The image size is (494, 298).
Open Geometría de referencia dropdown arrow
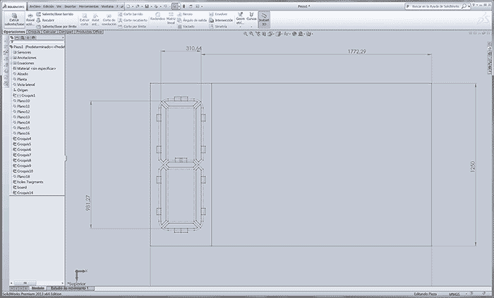pyautogui.click(x=241, y=27)
